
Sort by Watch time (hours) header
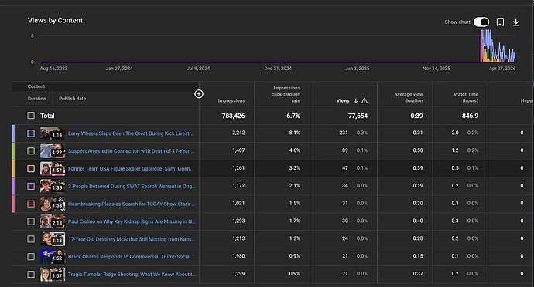click(466, 97)
